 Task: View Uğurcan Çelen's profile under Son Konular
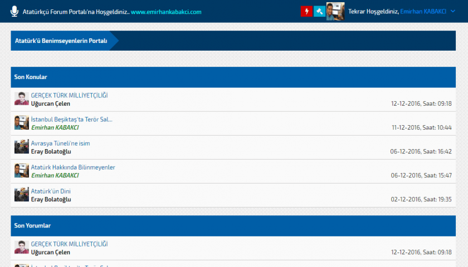[51, 103]
